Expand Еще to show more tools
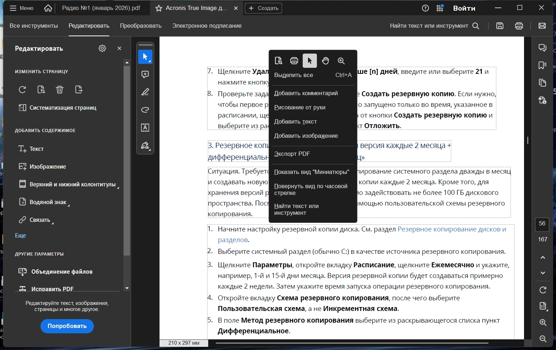 20,235
